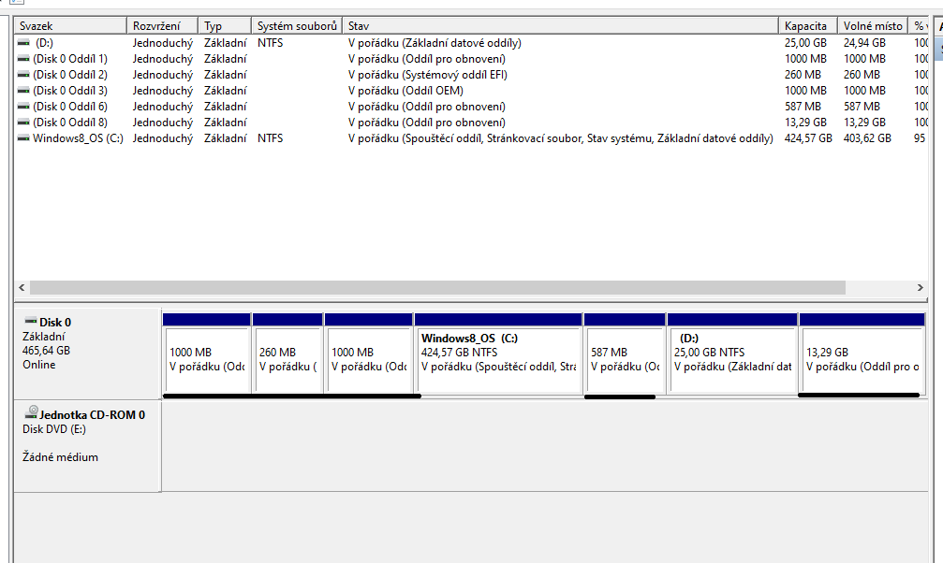The height and width of the screenshot is (563, 943).
Task: Select the Windows8_OS (C:) partition block in Disk 0
Action: (x=498, y=360)
